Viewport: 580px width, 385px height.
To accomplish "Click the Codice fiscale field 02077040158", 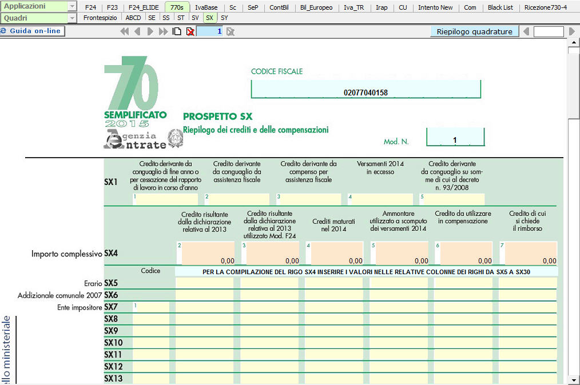I will [x=366, y=90].
